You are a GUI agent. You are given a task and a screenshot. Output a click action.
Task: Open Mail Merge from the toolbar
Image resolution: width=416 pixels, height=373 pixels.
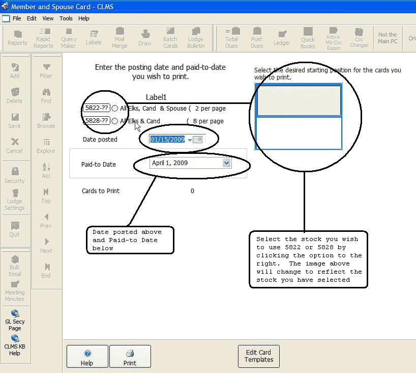[x=120, y=38]
